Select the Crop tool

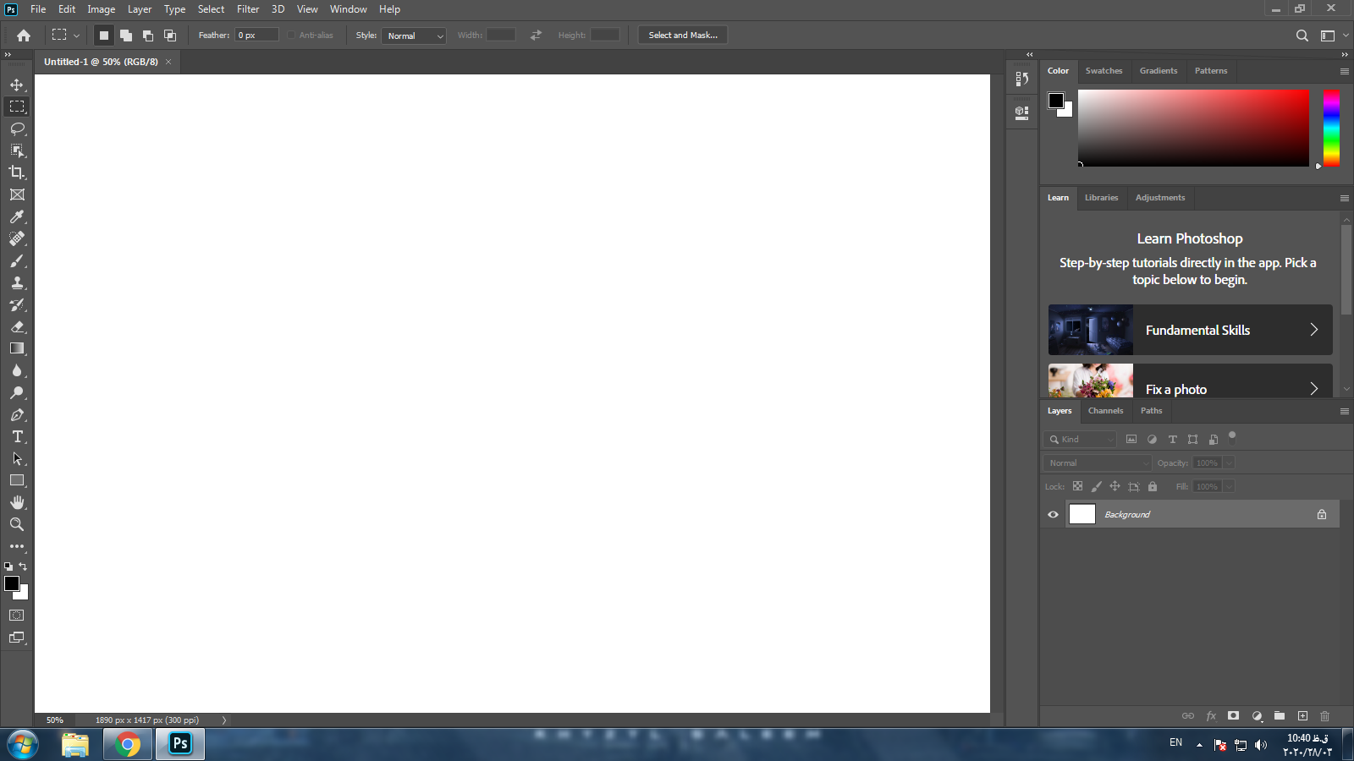tap(17, 172)
